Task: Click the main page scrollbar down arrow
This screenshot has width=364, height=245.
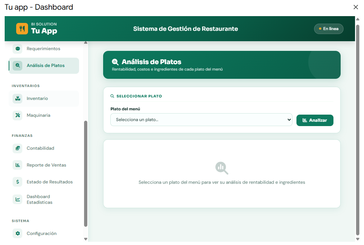Action: [x=358, y=239]
